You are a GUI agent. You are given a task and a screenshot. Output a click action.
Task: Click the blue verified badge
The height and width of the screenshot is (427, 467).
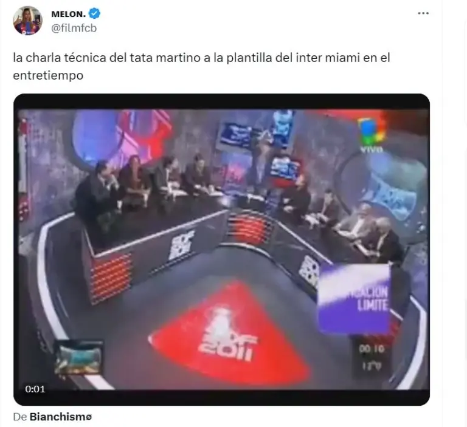pos(95,14)
